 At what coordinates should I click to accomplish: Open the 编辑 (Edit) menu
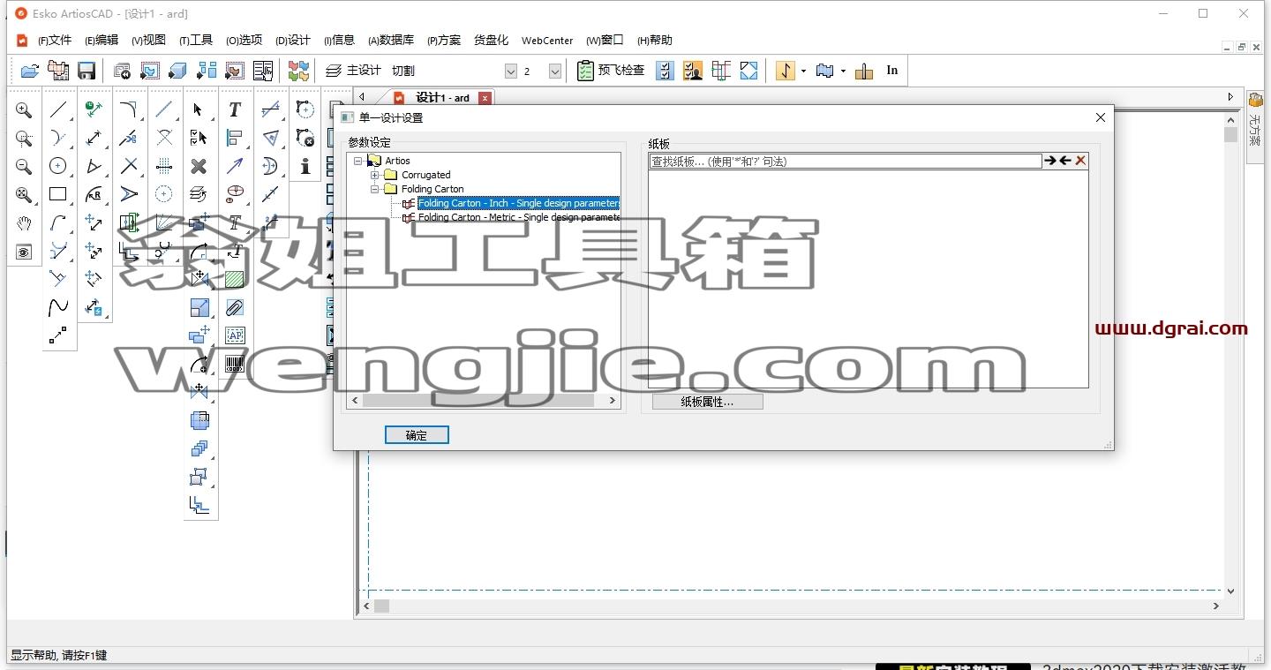click(102, 40)
